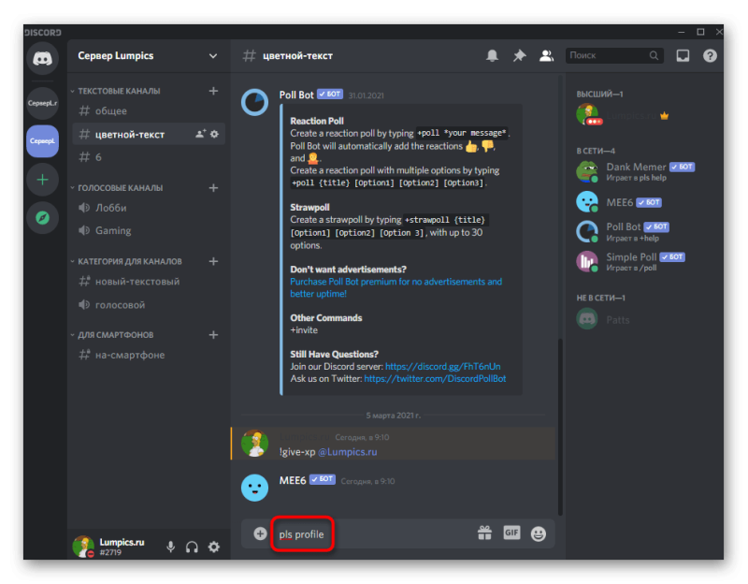Minimize the Discord window

(x=682, y=32)
